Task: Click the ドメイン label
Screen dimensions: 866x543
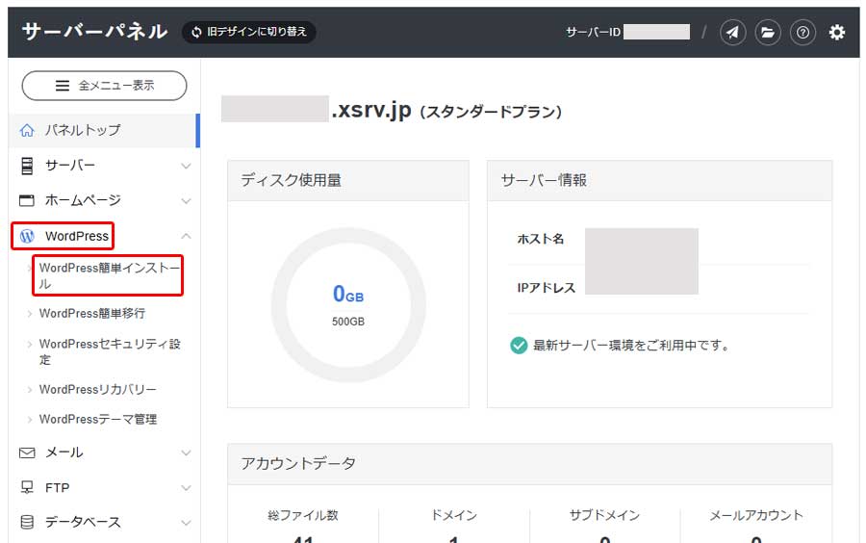Action: pyautogui.click(x=453, y=515)
